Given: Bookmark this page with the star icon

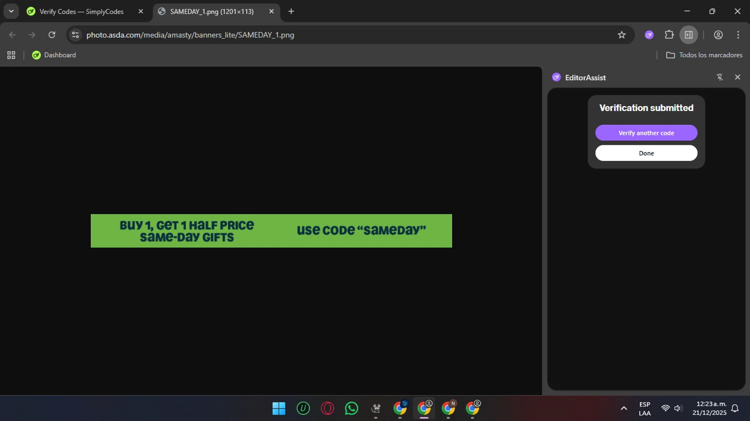Looking at the screenshot, I should click(x=621, y=35).
